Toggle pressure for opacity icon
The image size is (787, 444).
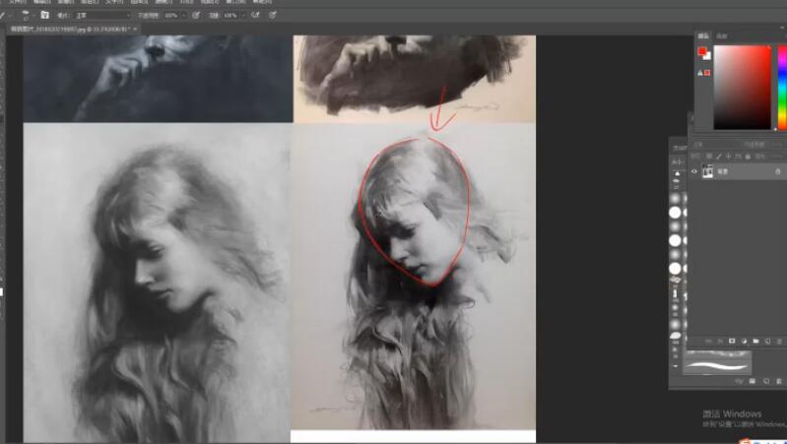coord(195,16)
